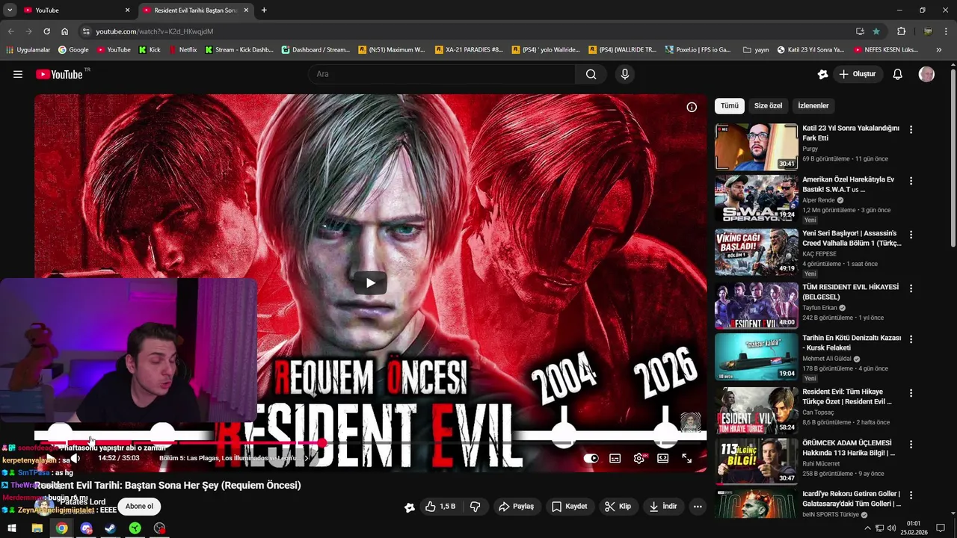
Task: Open the YouTube hamburger guide menu
Action: coord(18,74)
